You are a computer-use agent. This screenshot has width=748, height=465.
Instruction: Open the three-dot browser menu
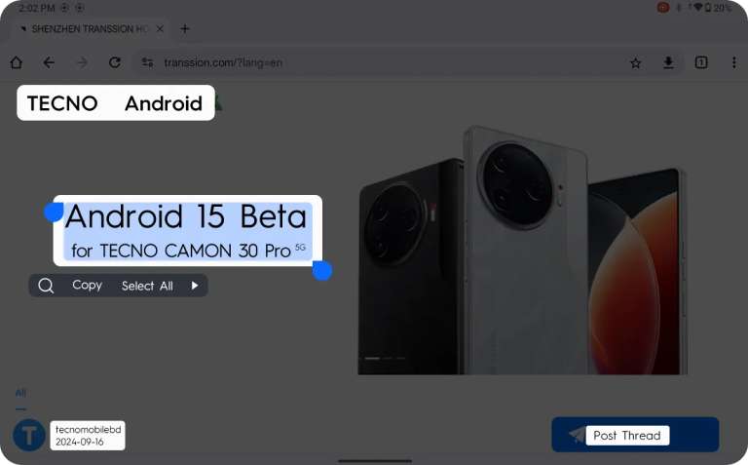click(733, 62)
